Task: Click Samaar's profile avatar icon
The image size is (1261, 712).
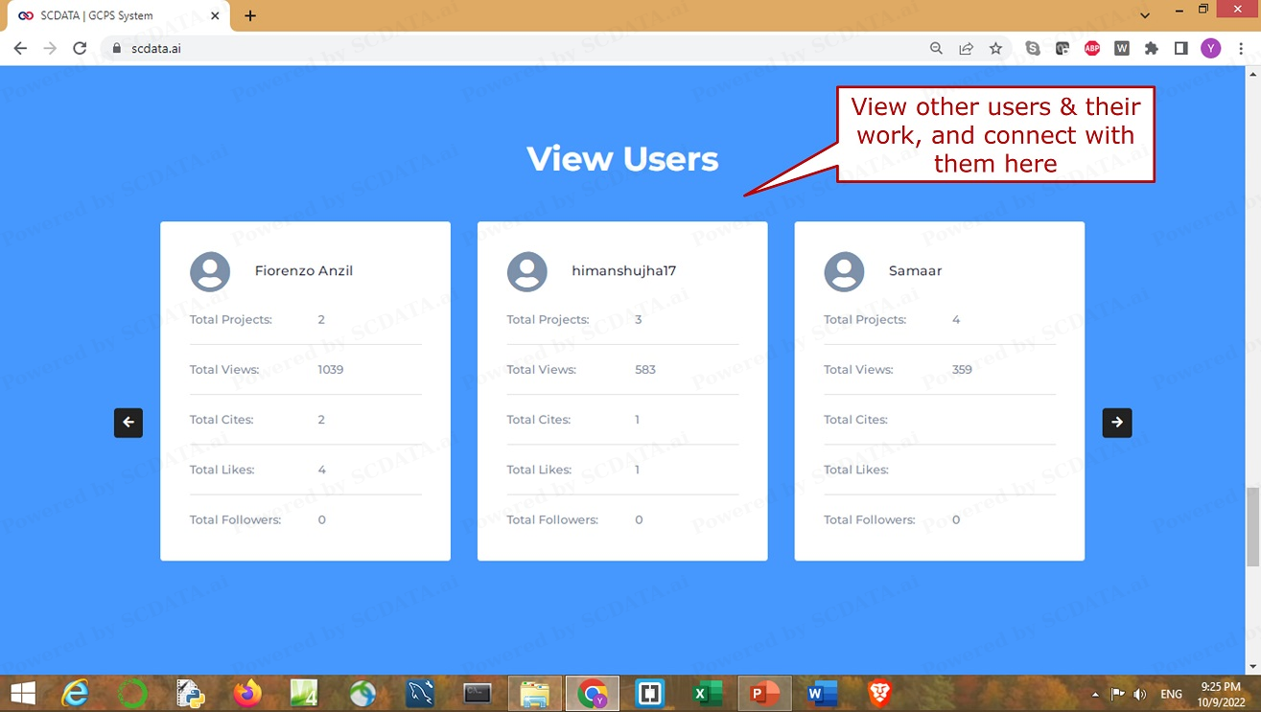Action: [844, 272]
